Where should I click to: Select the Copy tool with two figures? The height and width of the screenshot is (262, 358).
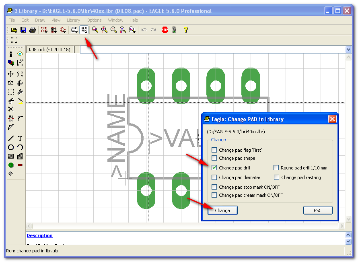[x=20, y=74]
